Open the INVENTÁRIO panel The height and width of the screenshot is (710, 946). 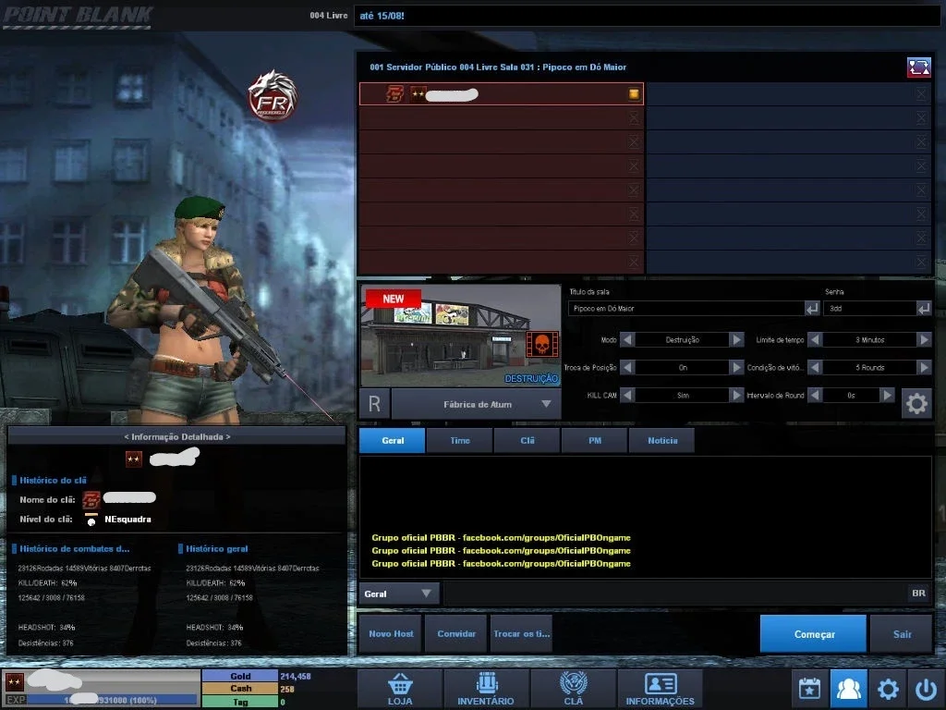(x=486, y=689)
